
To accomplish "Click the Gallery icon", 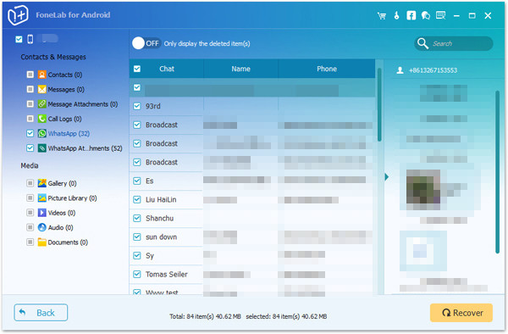I will (x=42, y=183).
